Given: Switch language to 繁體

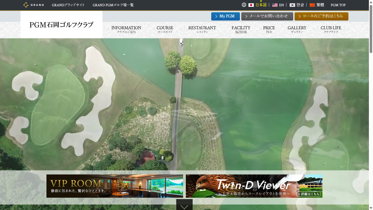Looking at the screenshot, I should [x=320, y=5].
